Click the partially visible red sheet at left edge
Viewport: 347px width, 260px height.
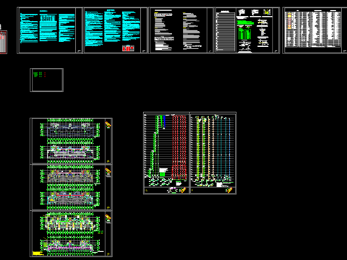3,42
